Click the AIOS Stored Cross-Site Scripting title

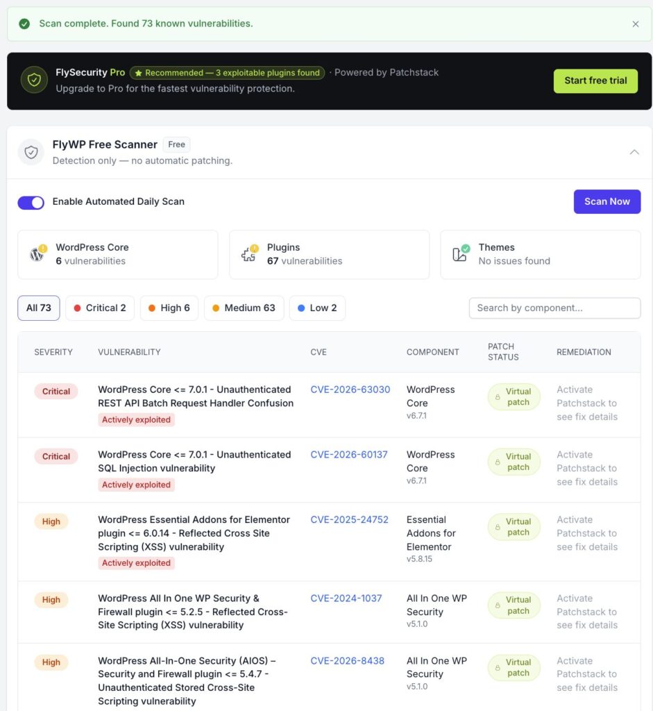point(187,680)
